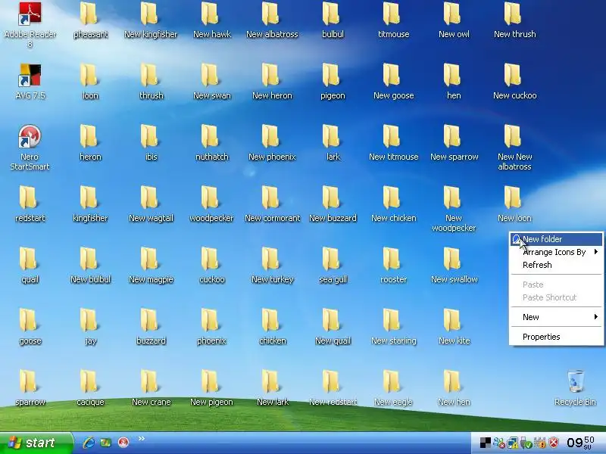The image size is (606, 454).
Task: Select the New turkey folder
Action: (273, 266)
